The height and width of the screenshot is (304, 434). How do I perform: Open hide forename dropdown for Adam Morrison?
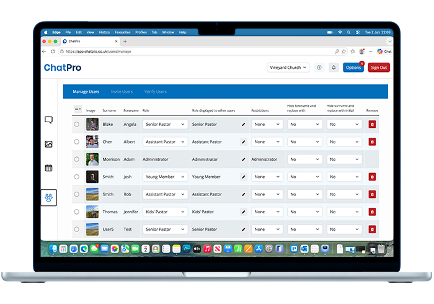[x=305, y=159]
